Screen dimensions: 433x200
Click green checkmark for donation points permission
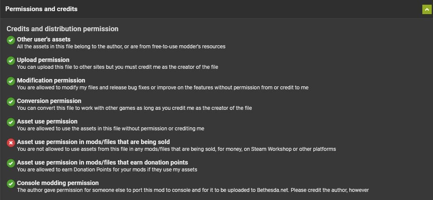coord(11,163)
